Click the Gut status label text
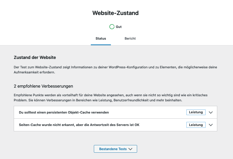Image resolution: width=233 pixels, height=159 pixels. 119,27
